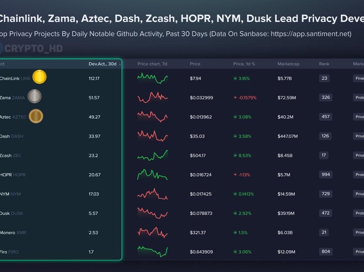
Task: Click the green up arrow for Zcash 8.53%
Action: pyautogui.click(x=235, y=156)
